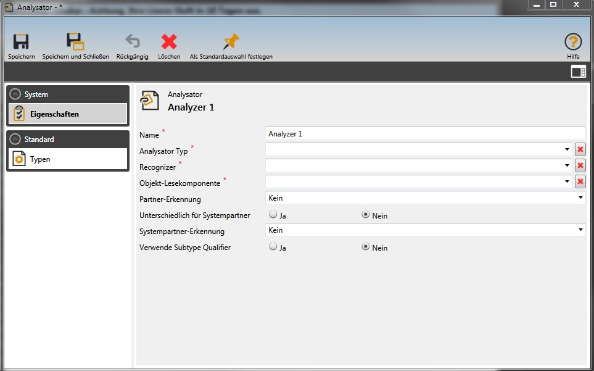Pin via Als Standardauswahl festlegen
Image resolution: width=594 pixels, height=371 pixels.
click(x=231, y=42)
